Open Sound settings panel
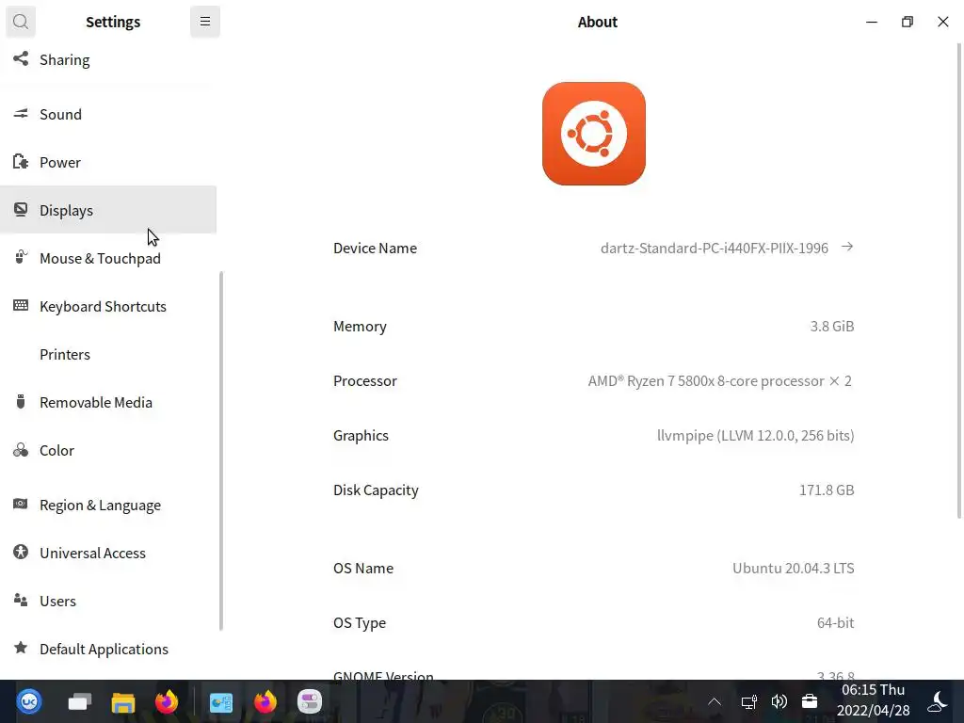Viewport: 964px width, 723px height. click(x=108, y=114)
